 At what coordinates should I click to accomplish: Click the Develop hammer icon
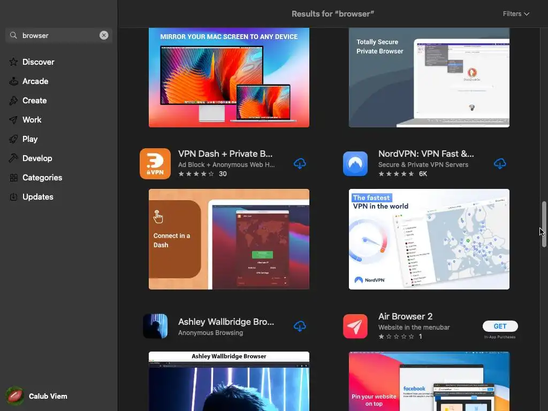13,158
